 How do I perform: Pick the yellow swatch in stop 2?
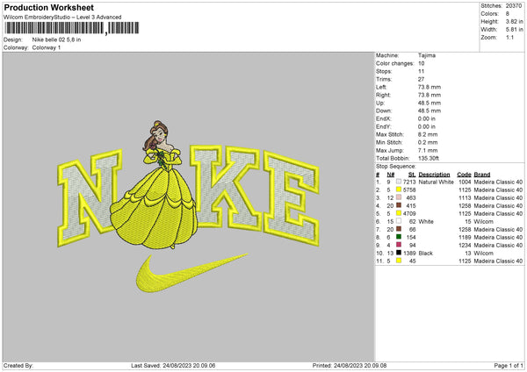click(x=399, y=190)
